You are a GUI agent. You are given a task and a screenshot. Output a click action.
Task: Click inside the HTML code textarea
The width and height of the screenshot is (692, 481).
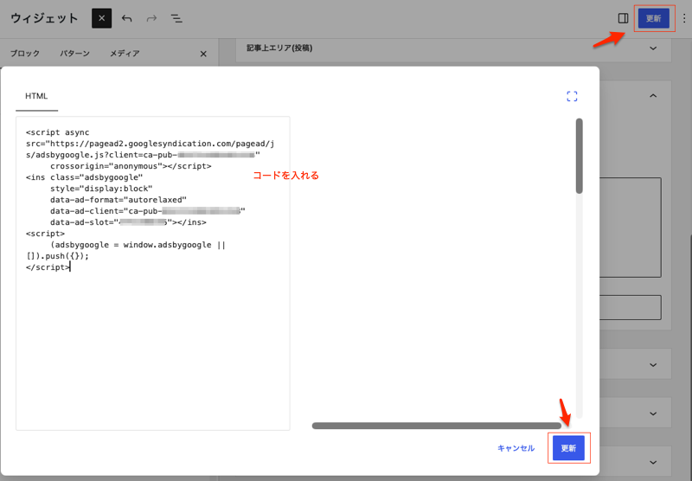tap(153, 273)
